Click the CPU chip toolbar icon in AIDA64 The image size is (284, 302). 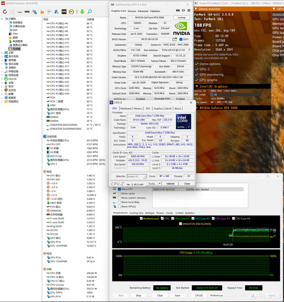20,12
